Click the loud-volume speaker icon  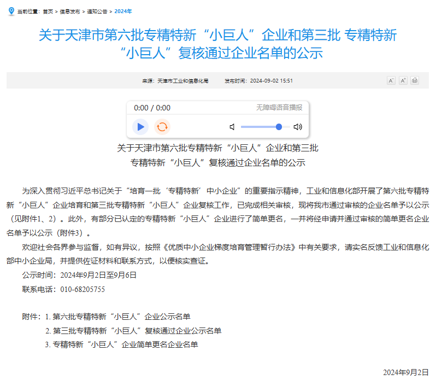298,127
